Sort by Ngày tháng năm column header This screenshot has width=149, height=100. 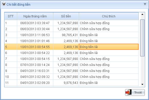[35, 16]
